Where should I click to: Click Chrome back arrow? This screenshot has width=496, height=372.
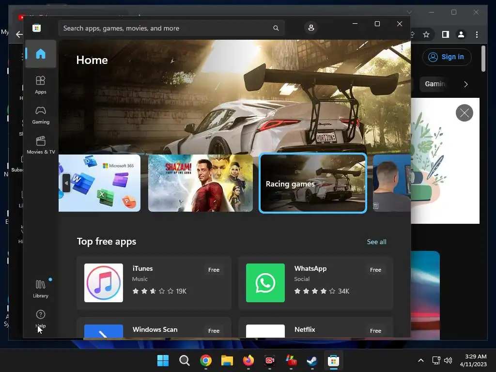pos(19,34)
